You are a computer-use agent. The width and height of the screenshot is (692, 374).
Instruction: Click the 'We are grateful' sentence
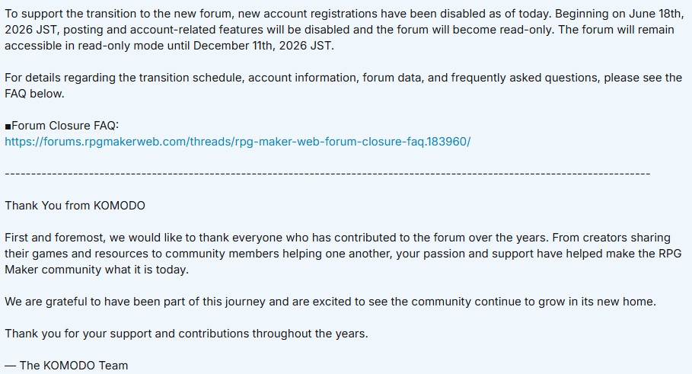[330, 302]
